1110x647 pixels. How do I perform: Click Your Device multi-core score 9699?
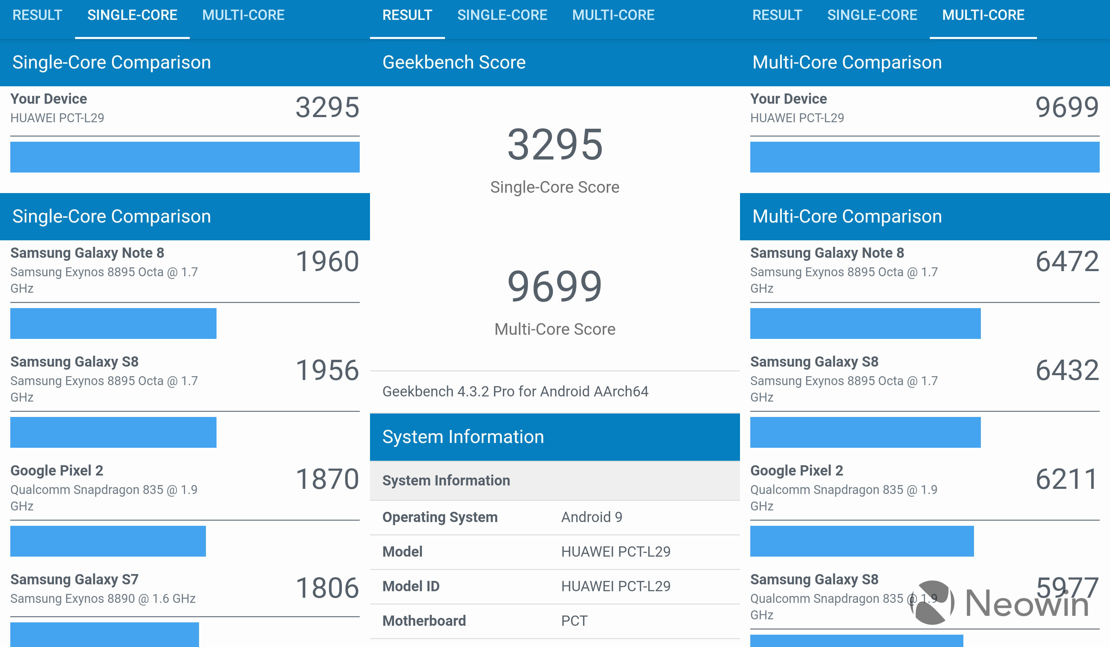[1067, 107]
